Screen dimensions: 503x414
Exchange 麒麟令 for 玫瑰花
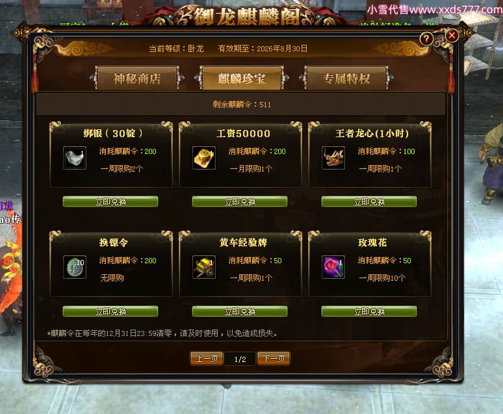click(x=369, y=311)
